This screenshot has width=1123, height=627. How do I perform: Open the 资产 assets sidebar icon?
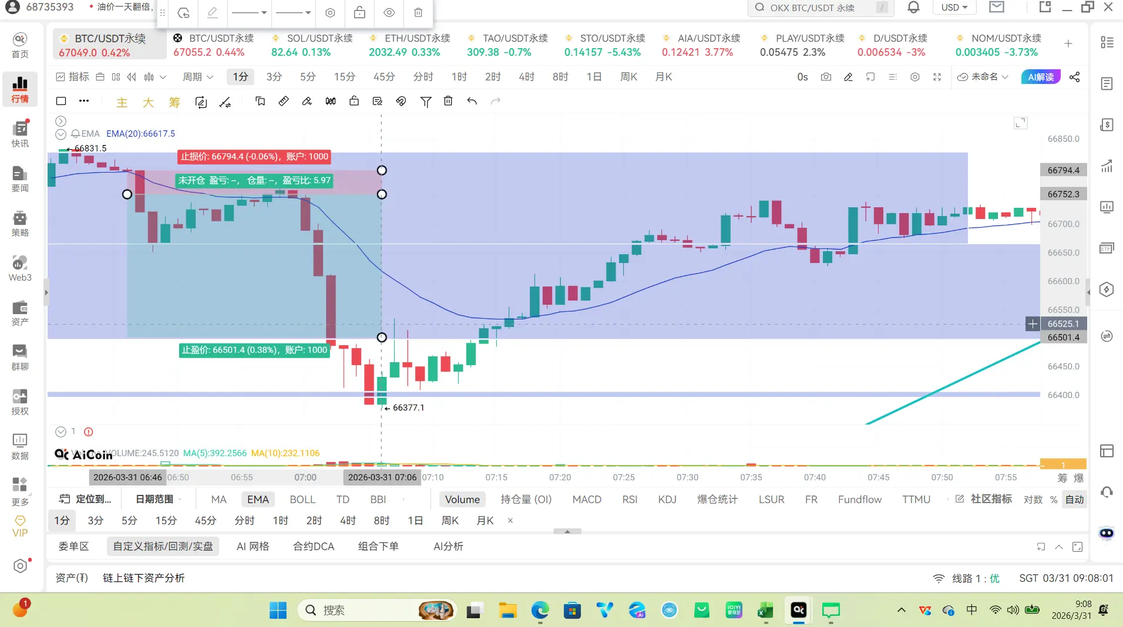click(x=20, y=312)
